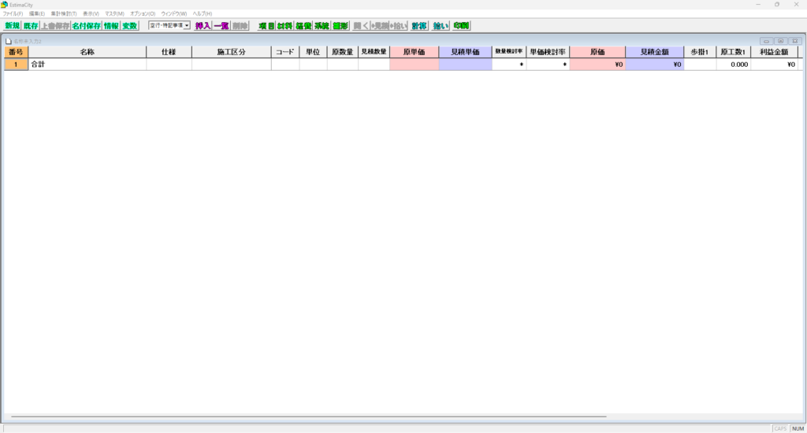Image resolution: width=807 pixels, height=433 pixels.
Task: Click the blue 見積金額 column header
Action: click(x=655, y=52)
